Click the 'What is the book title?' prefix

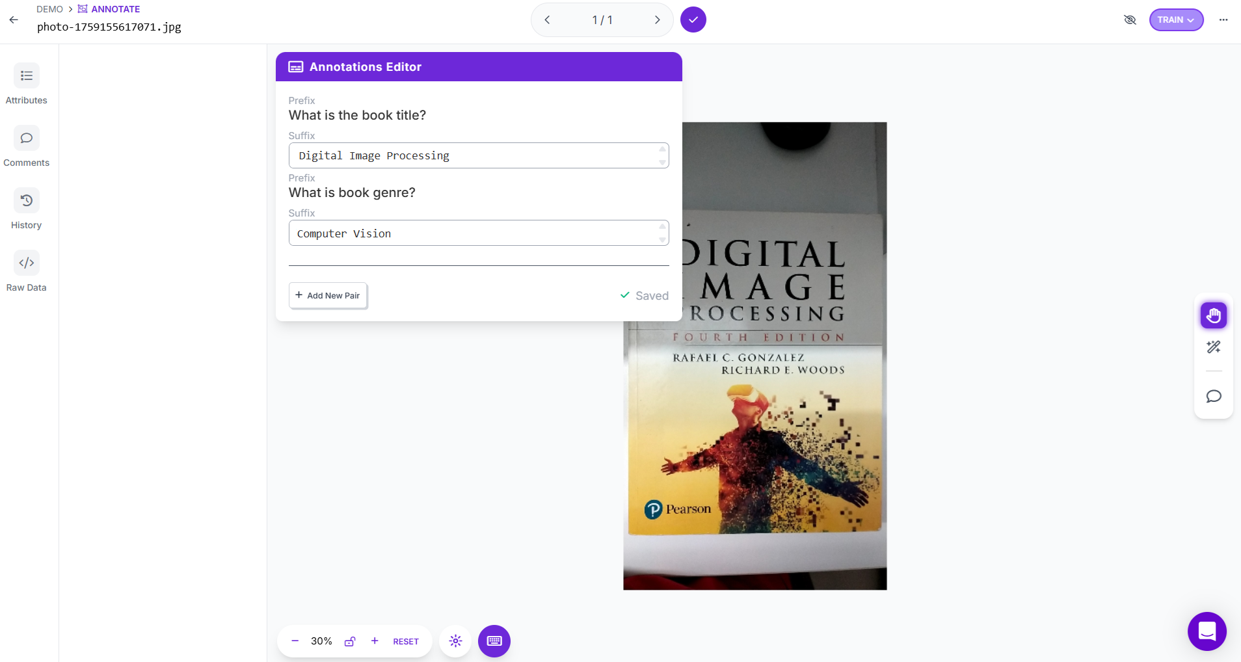[x=357, y=115]
